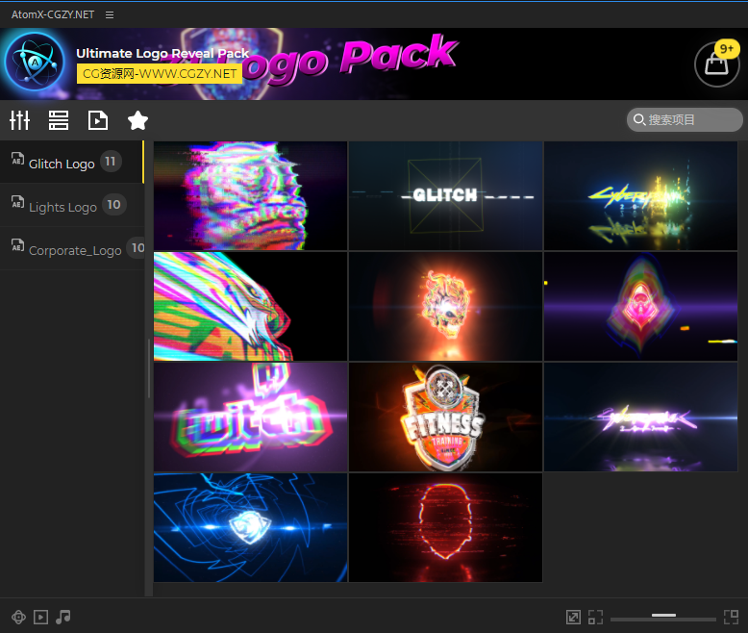Click the preview file play icon

(x=98, y=120)
